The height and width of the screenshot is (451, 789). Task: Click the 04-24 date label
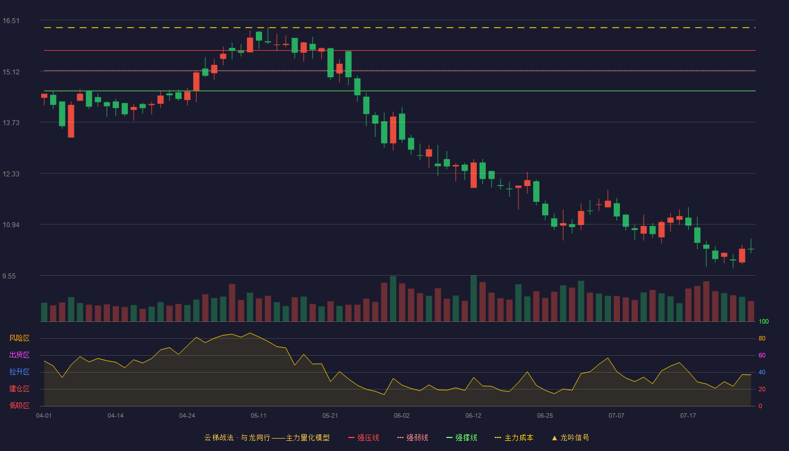pos(187,415)
